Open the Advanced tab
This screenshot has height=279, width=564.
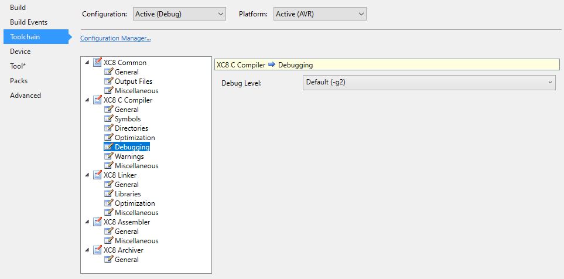[25, 96]
